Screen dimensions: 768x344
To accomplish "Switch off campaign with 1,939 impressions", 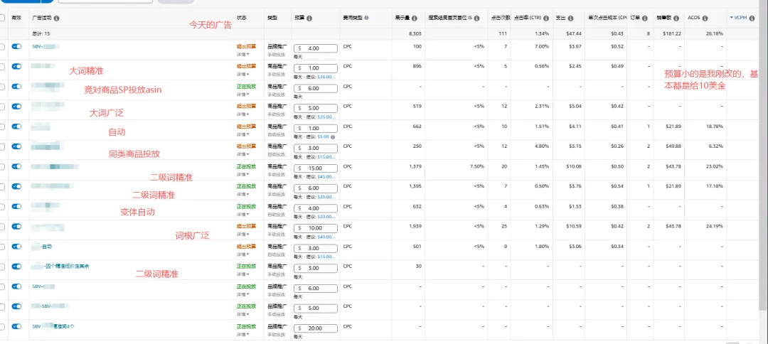I will (16, 227).
